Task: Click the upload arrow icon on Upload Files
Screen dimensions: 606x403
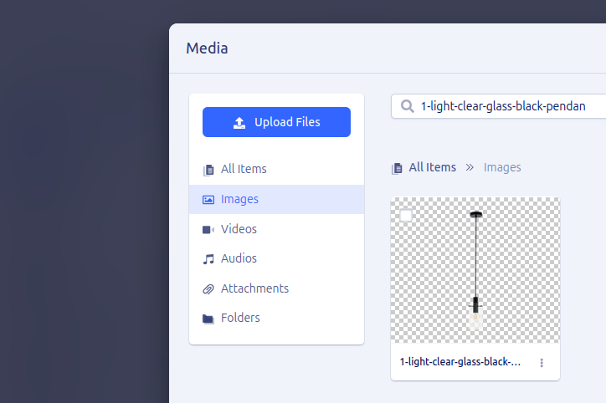Action: tap(239, 122)
